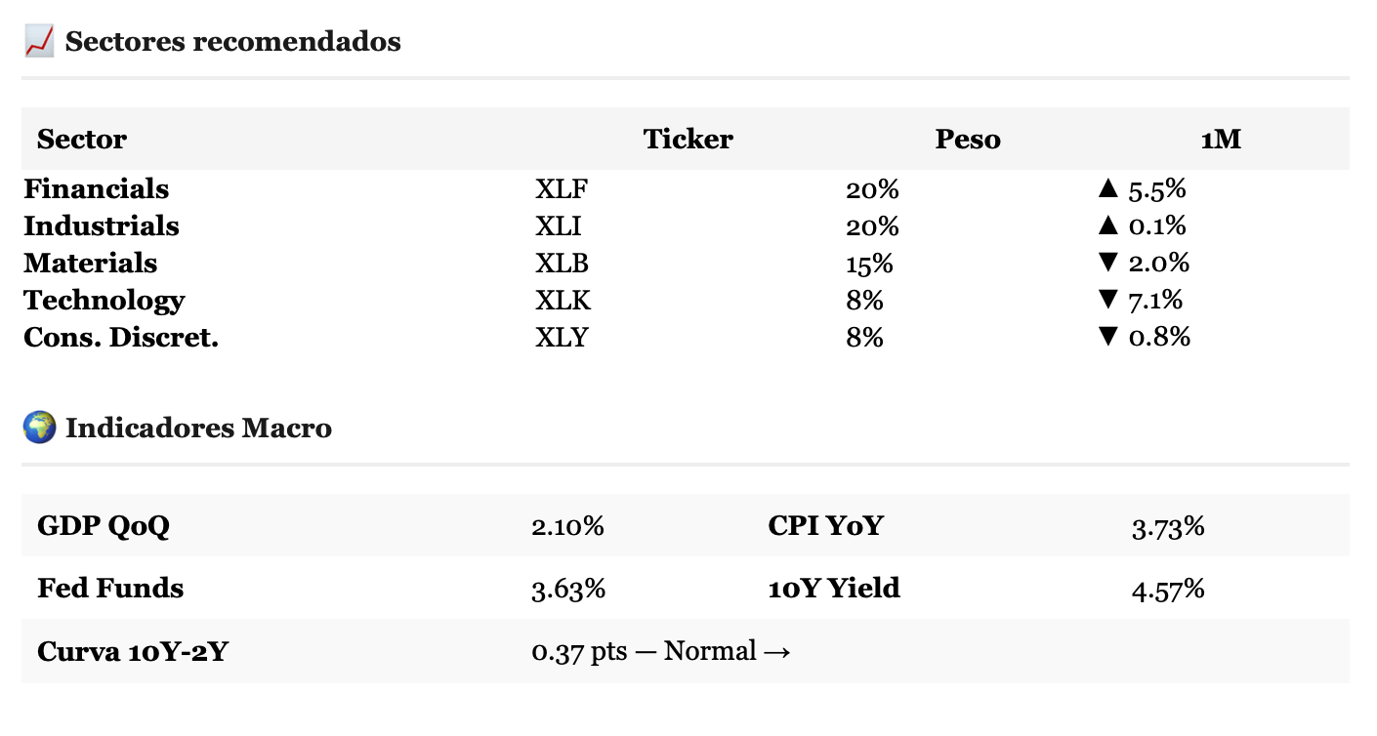Select the Fed Funds 3.63% value

pyautogui.click(x=568, y=589)
